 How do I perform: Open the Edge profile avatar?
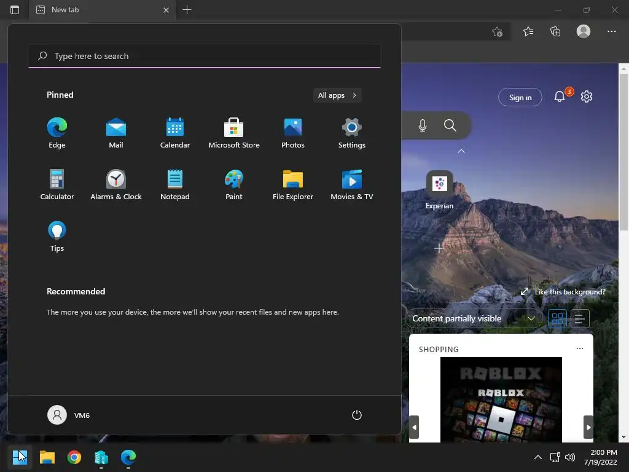(x=584, y=31)
